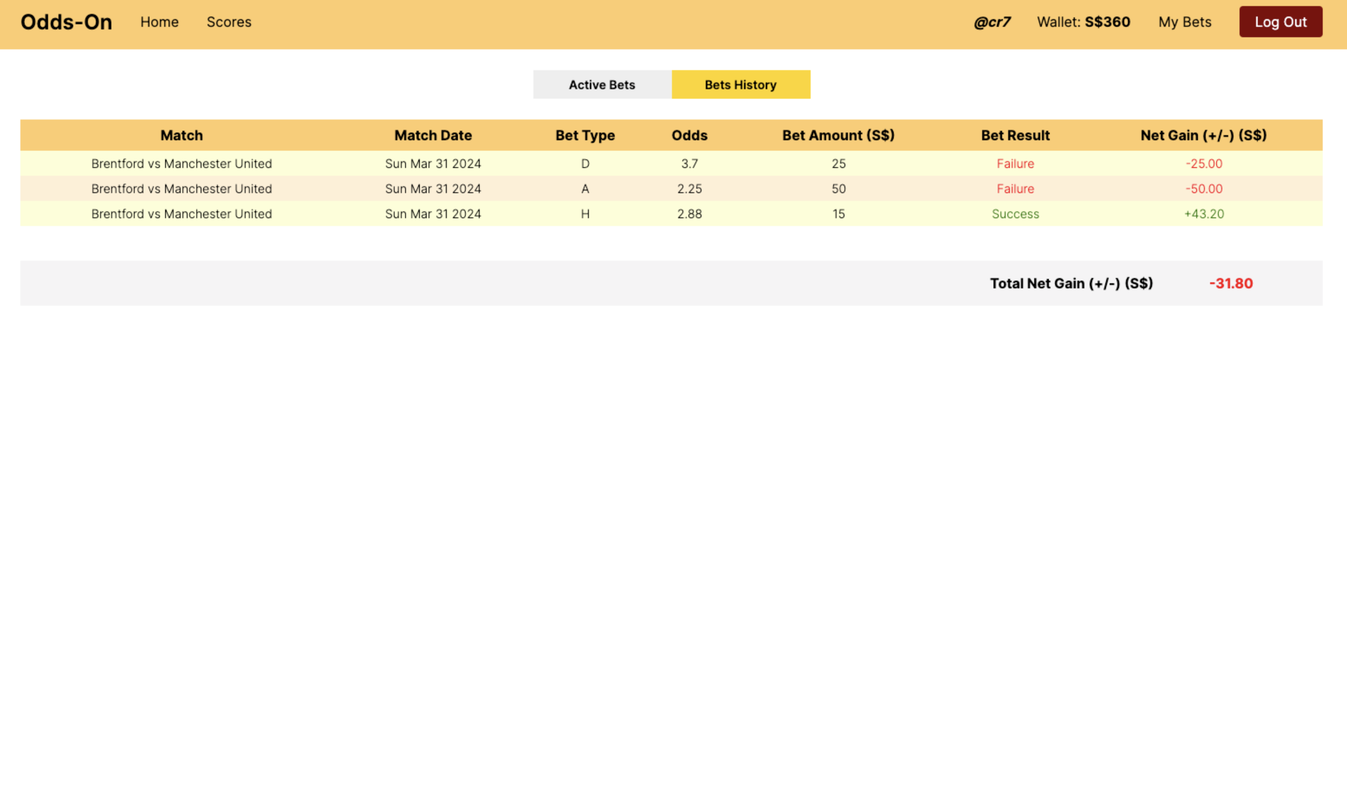Go to the Scores page
The height and width of the screenshot is (798, 1347).
(x=229, y=22)
